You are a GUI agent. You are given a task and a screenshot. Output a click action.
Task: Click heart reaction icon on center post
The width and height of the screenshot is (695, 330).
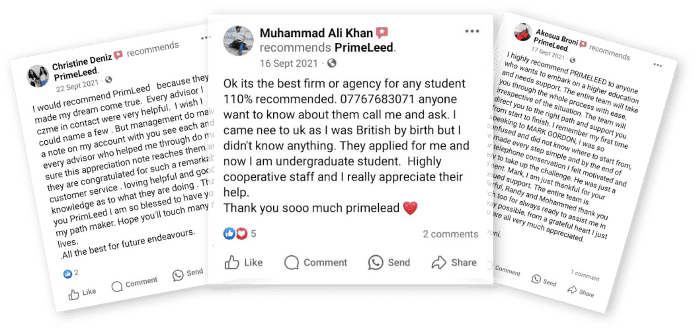click(241, 233)
